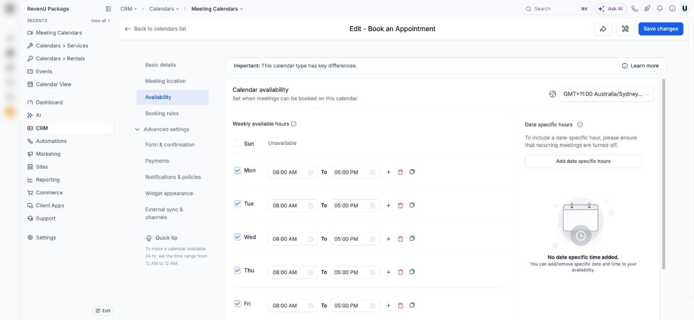The width and height of the screenshot is (694, 320).
Task: Click the top bar Search field
Action: [556, 9]
